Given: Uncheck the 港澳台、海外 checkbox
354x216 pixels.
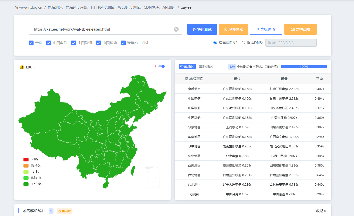Looking at the screenshot, I should click(123, 43).
